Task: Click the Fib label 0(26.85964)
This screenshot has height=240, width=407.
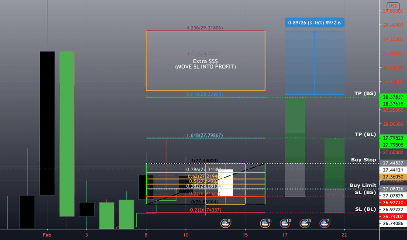Action: (204, 202)
